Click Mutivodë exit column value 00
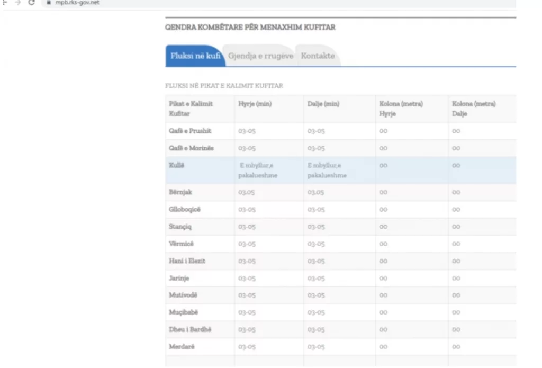This screenshot has width=542, height=368. 456,295
